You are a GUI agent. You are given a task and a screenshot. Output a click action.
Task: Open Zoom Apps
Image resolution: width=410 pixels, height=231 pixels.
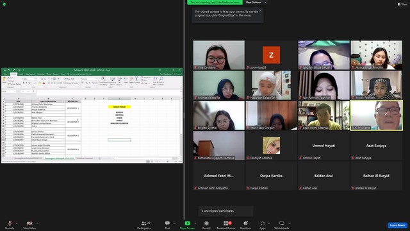pos(262,225)
